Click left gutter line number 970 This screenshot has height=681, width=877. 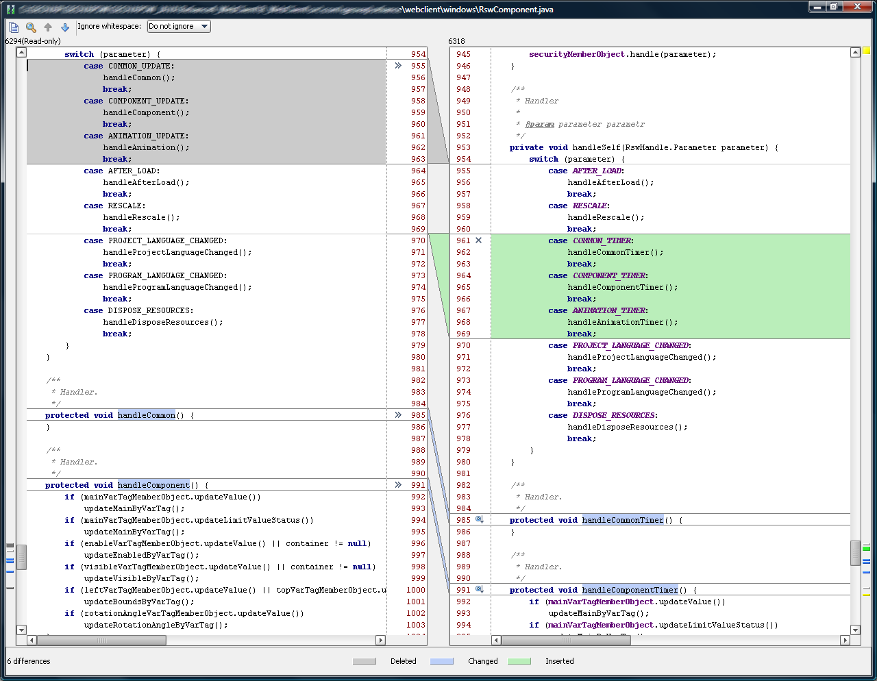click(x=418, y=240)
